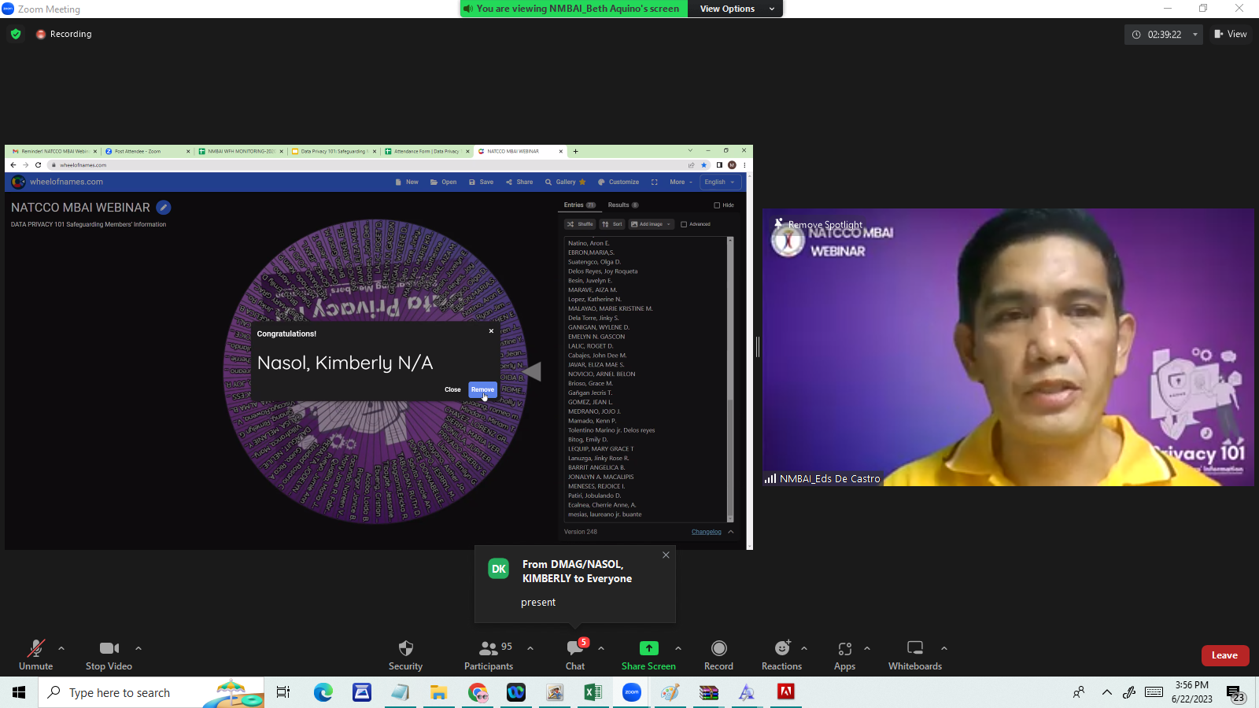The width and height of the screenshot is (1259, 708).
Task: Open new browser tab with plus
Action: tap(575, 151)
